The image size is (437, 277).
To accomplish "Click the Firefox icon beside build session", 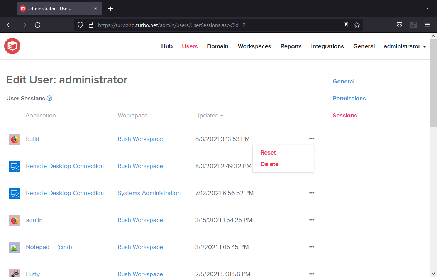I will [x=15, y=139].
